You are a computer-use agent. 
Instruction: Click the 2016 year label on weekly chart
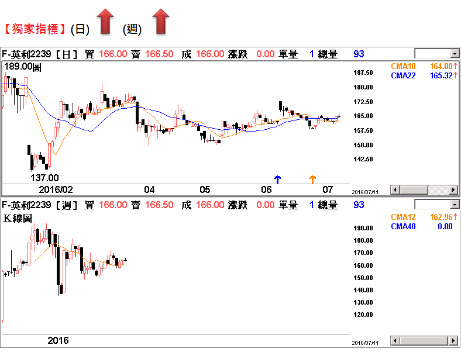[x=59, y=340]
